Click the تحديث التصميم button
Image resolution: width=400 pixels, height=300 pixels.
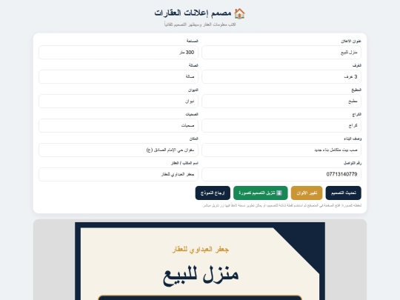(x=344, y=193)
